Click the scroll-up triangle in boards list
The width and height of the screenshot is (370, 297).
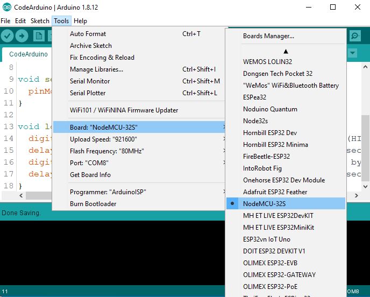(x=286, y=51)
